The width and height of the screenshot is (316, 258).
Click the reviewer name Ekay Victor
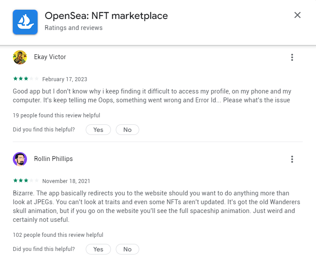pyautogui.click(x=50, y=57)
